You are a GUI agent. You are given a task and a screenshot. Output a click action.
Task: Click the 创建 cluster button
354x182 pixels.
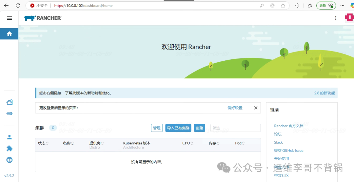pyautogui.click(x=200, y=128)
